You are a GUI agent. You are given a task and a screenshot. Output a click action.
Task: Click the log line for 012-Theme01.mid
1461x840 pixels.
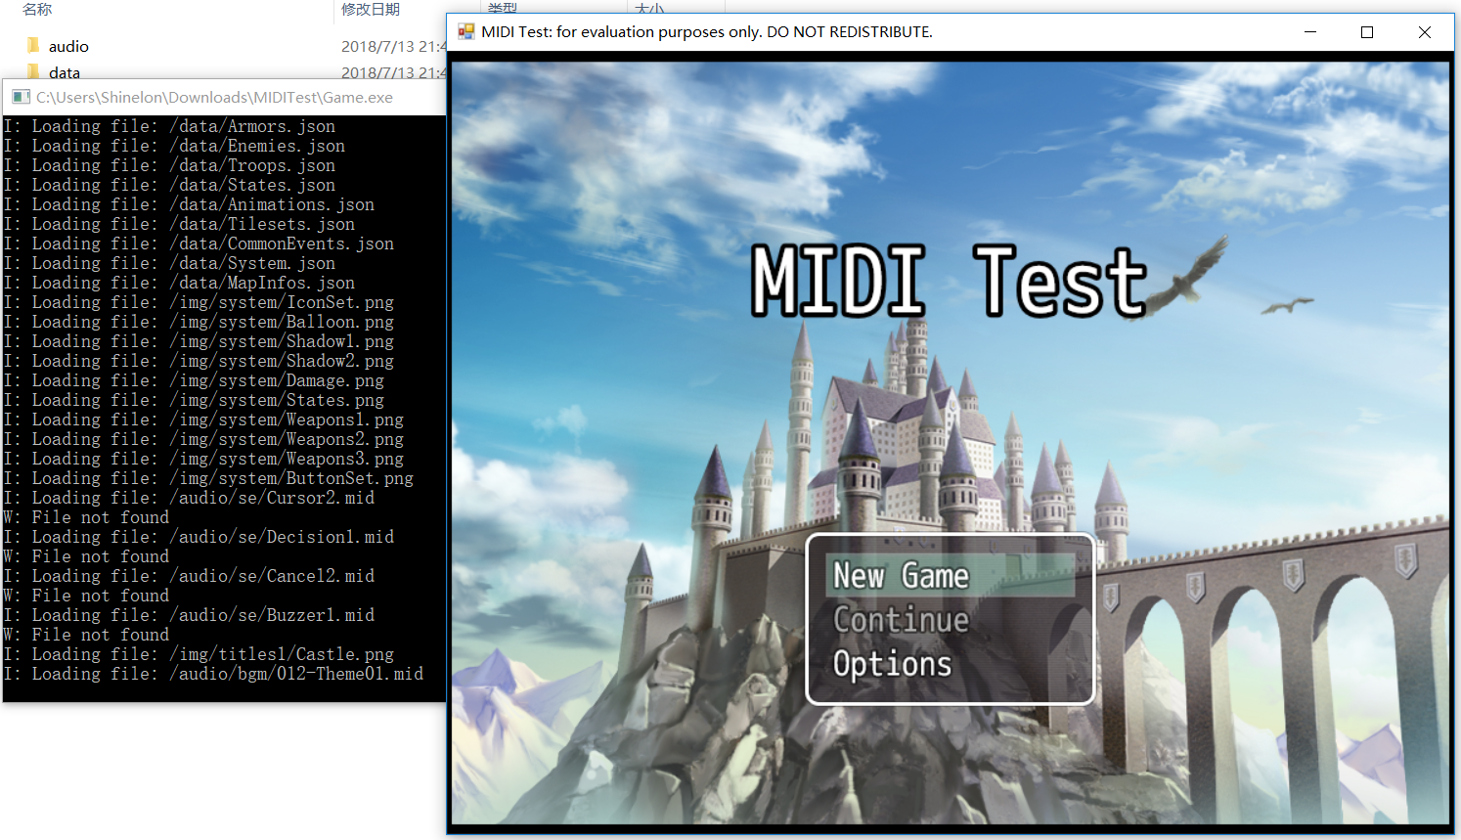213,674
